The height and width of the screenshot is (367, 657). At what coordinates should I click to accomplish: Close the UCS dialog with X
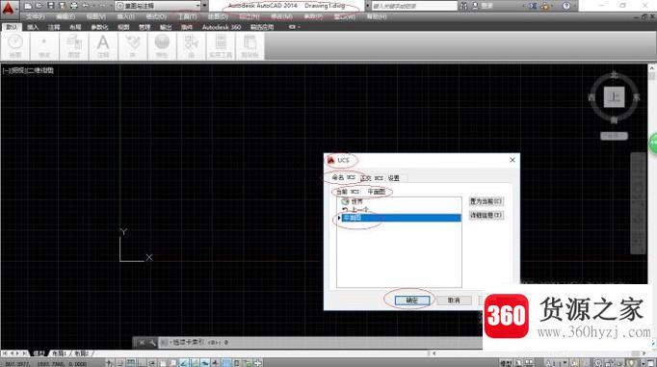coord(512,160)
